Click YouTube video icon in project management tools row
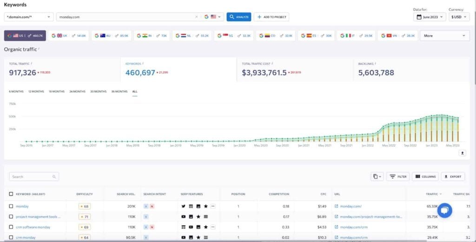The width and height of the screenshot is (476, 242). pyautogui.click(x=183, y=217)
